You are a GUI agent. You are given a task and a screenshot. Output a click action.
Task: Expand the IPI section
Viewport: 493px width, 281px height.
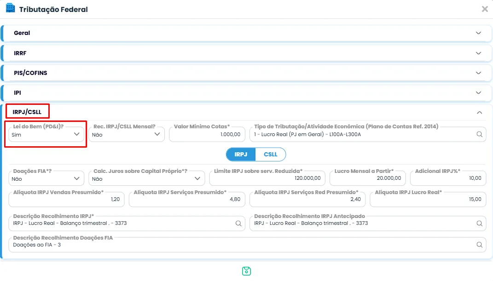(x=247, y=92)
